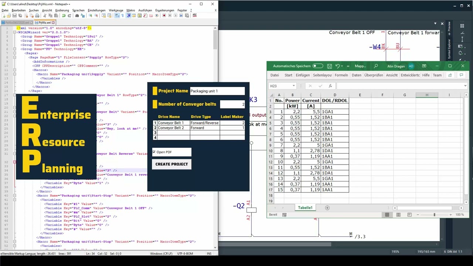Toggle word wrap icon in Notepad++ toolbar
The image size is (473, 266).
point(117,16)
